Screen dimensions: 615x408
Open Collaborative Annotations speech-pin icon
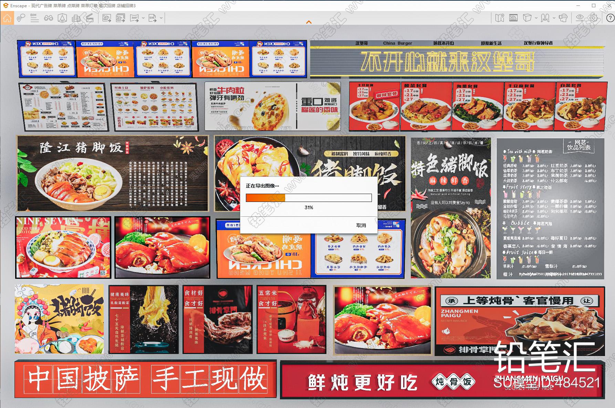[21, 18]
